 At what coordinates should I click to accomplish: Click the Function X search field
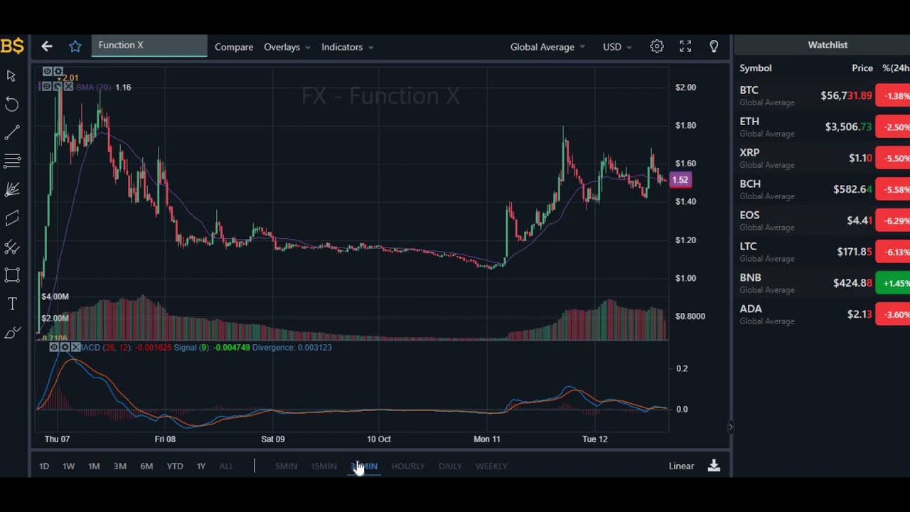149,46
